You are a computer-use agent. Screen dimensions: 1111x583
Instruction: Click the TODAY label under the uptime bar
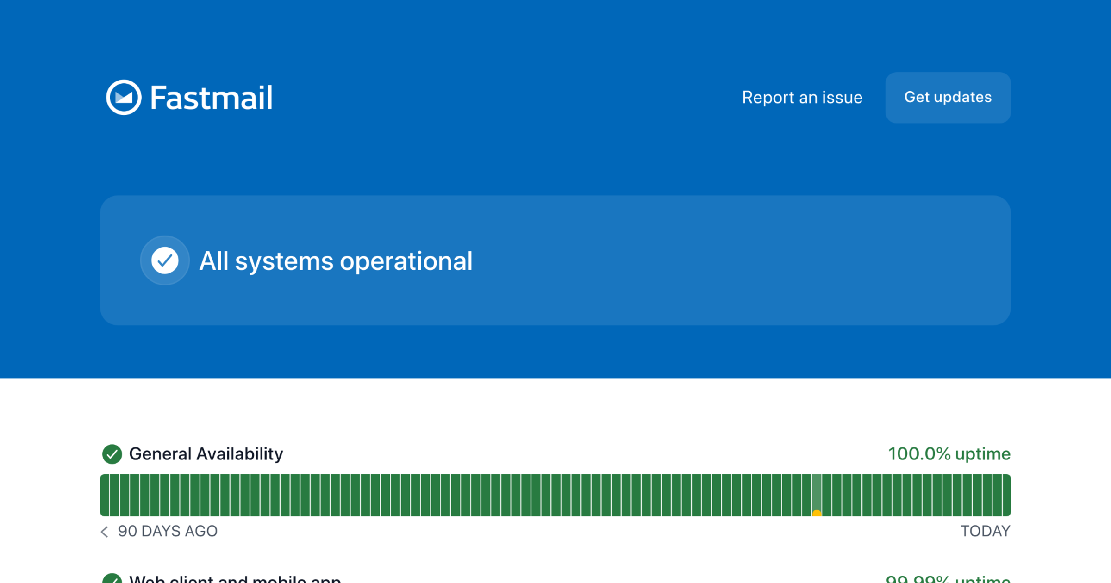(985, 531)
